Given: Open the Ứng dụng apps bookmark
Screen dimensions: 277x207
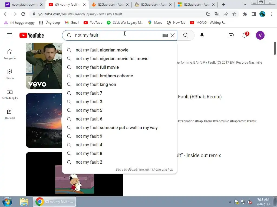Looking at the screenshot, I should point(50,23).
